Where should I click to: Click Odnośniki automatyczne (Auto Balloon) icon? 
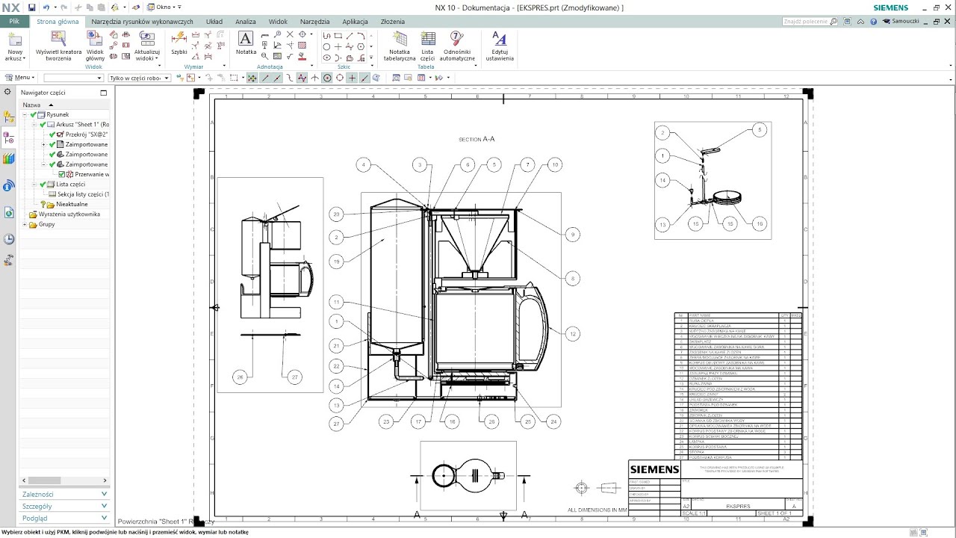[x=457, y=38]
